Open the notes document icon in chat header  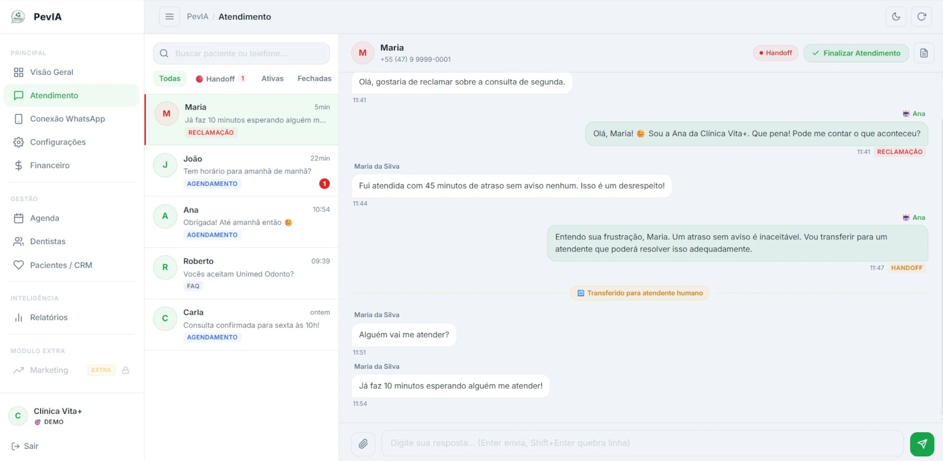click(x=924, y=53)
